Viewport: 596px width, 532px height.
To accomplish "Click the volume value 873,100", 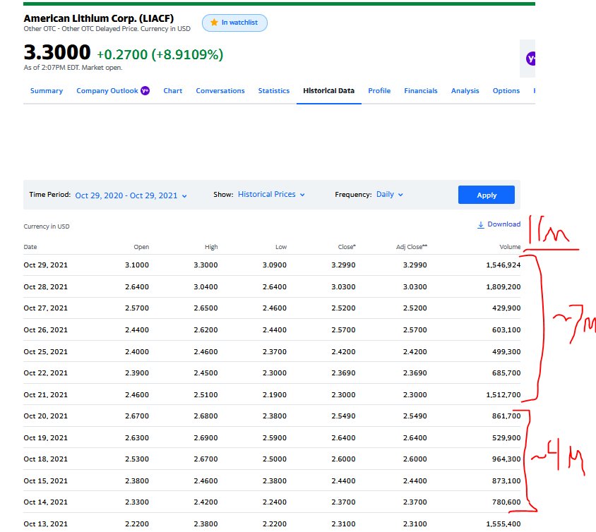I will (x=506, y=480).
